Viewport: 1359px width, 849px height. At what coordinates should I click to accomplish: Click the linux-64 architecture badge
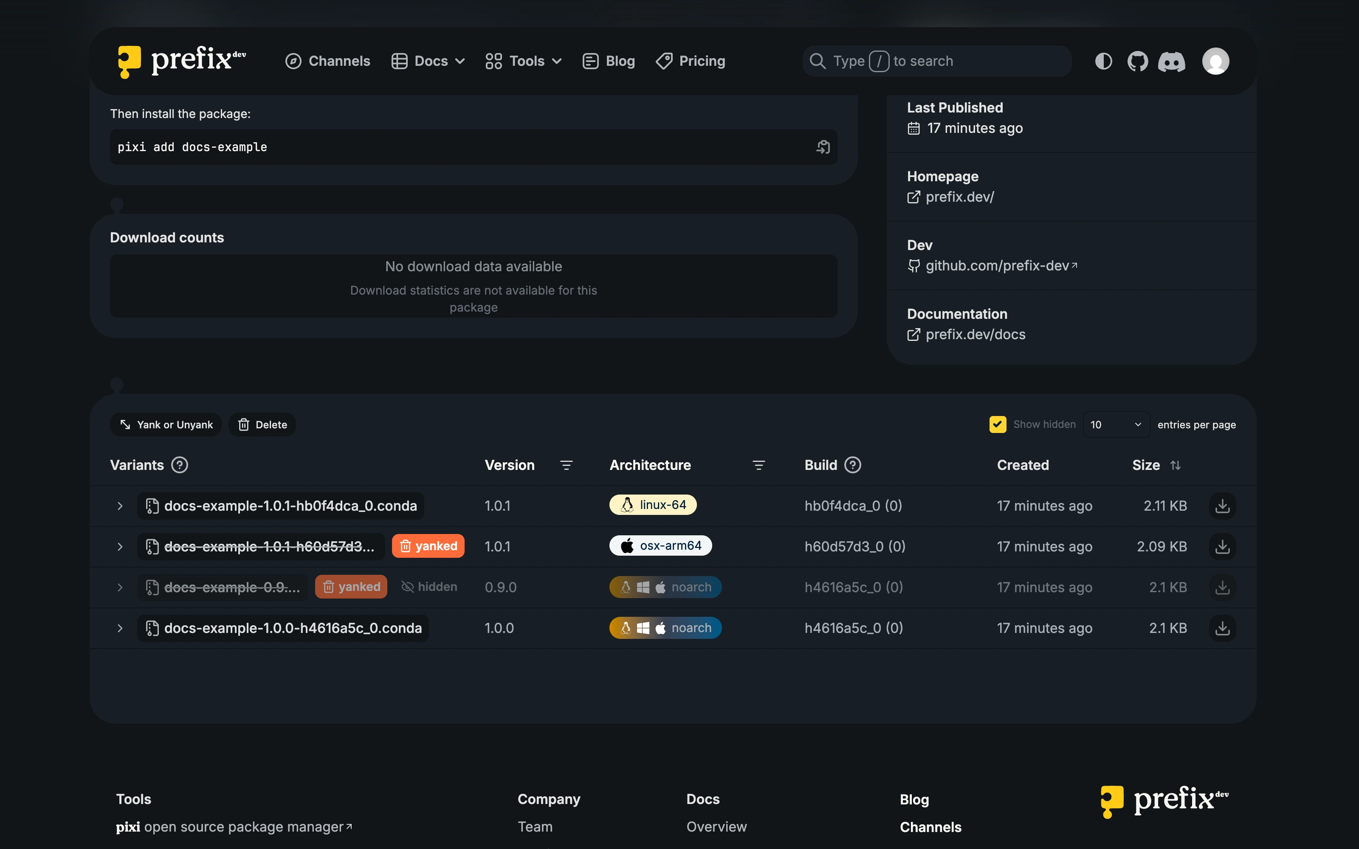point(653,505)
